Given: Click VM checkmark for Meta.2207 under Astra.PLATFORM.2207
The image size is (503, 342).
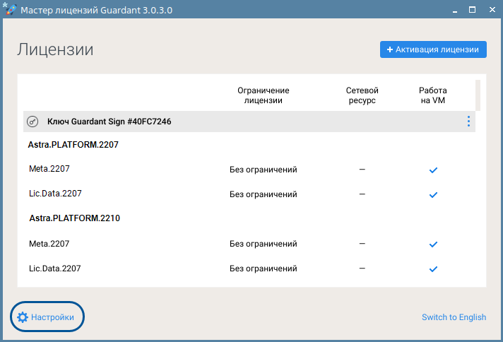Looking at the screenshot, I should (x=433, y=170).
